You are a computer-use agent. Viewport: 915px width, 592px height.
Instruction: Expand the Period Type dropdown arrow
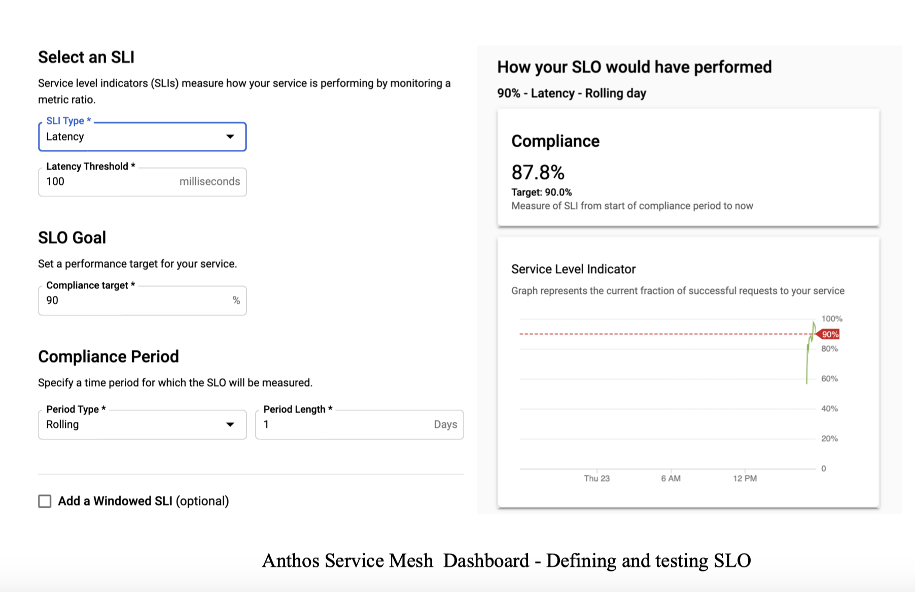pos(231,424)
